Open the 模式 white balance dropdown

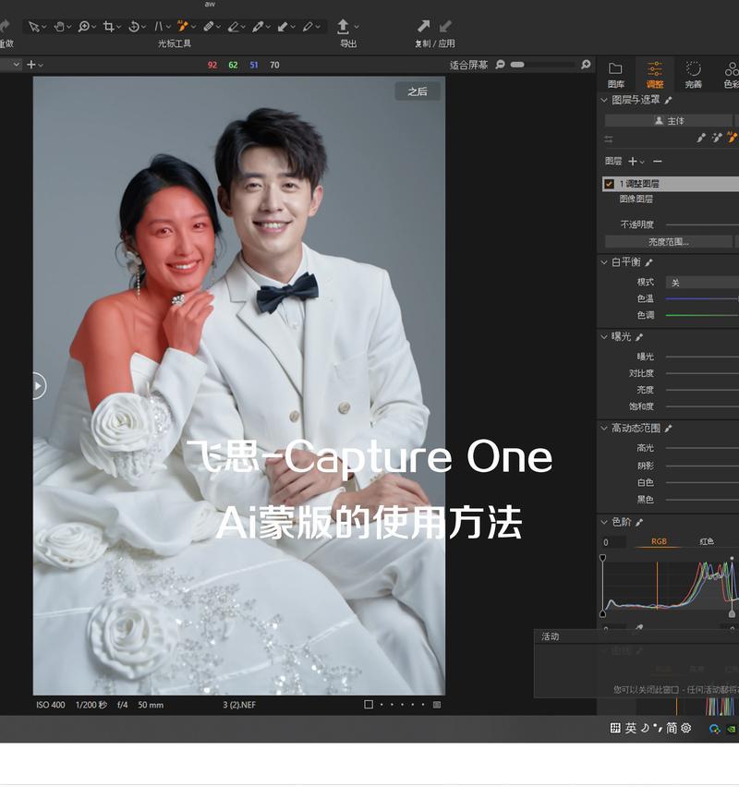point(702,283)
